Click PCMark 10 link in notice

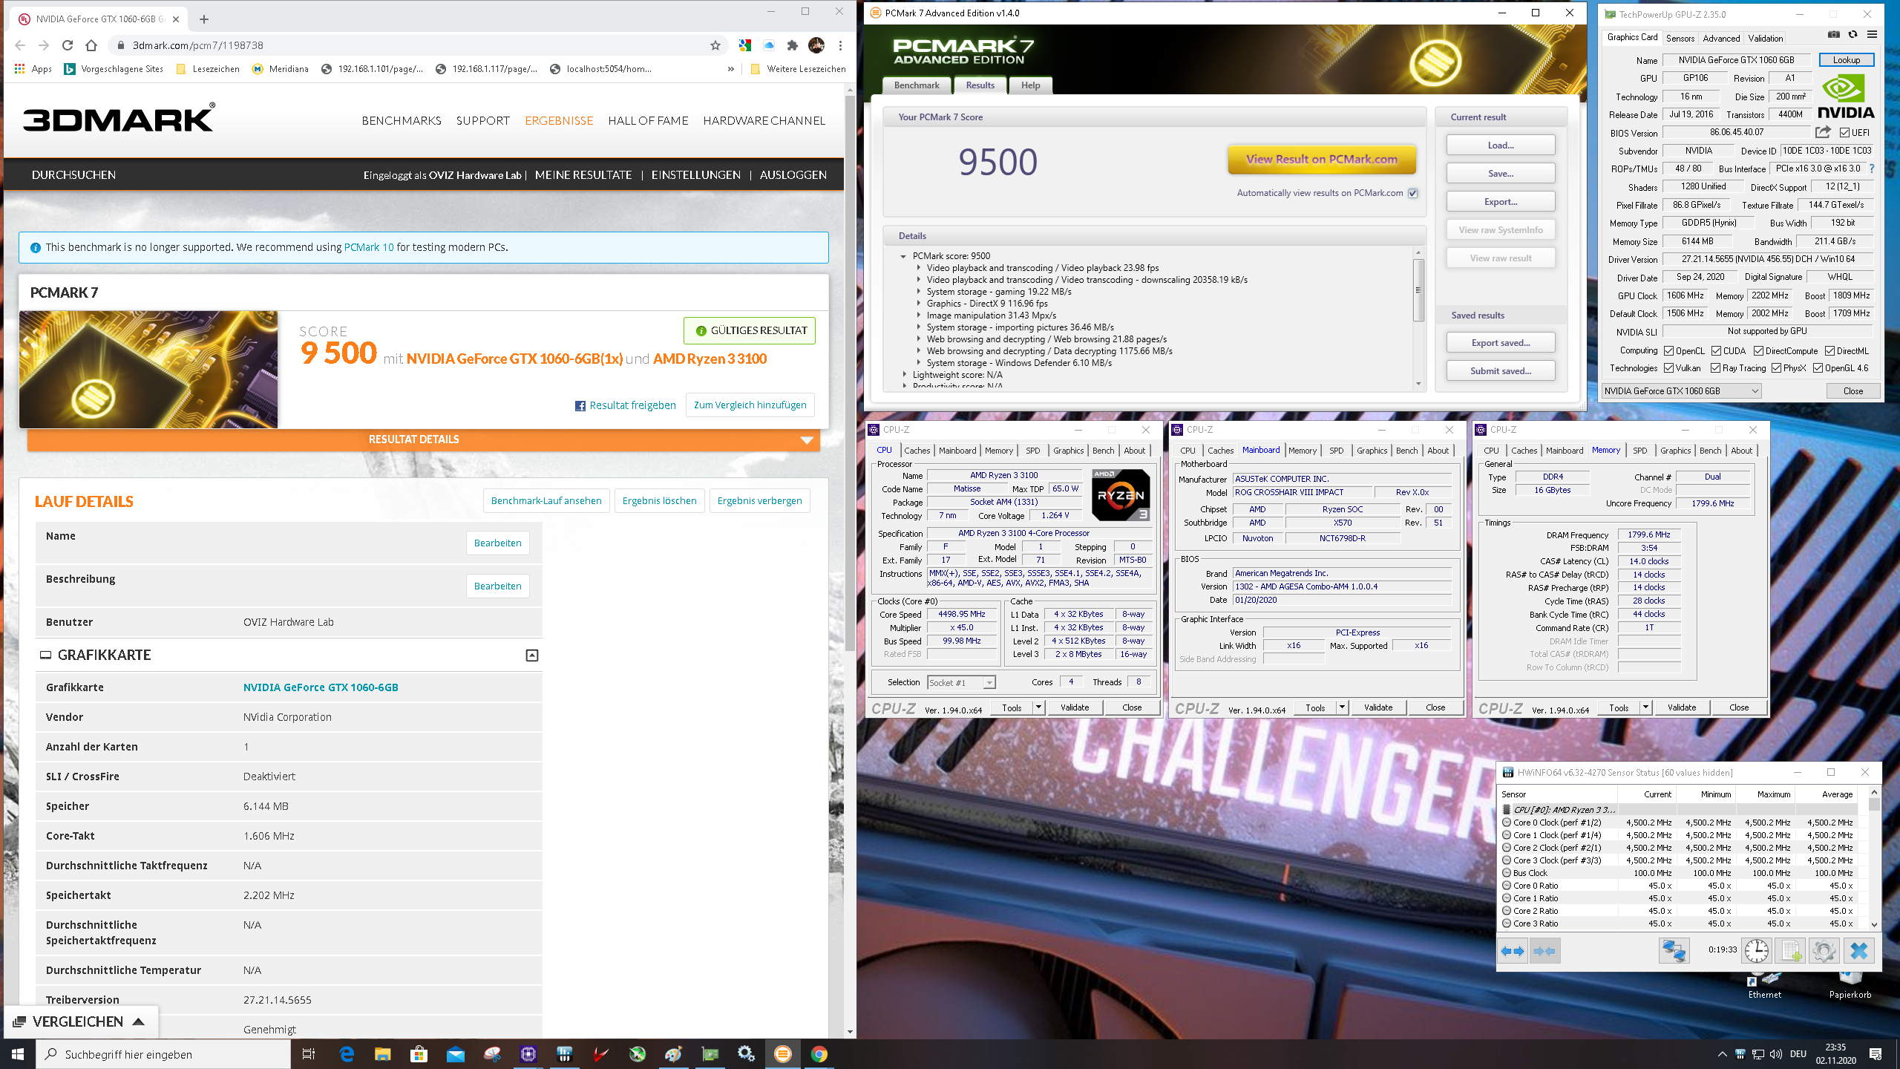pos(369,247)
